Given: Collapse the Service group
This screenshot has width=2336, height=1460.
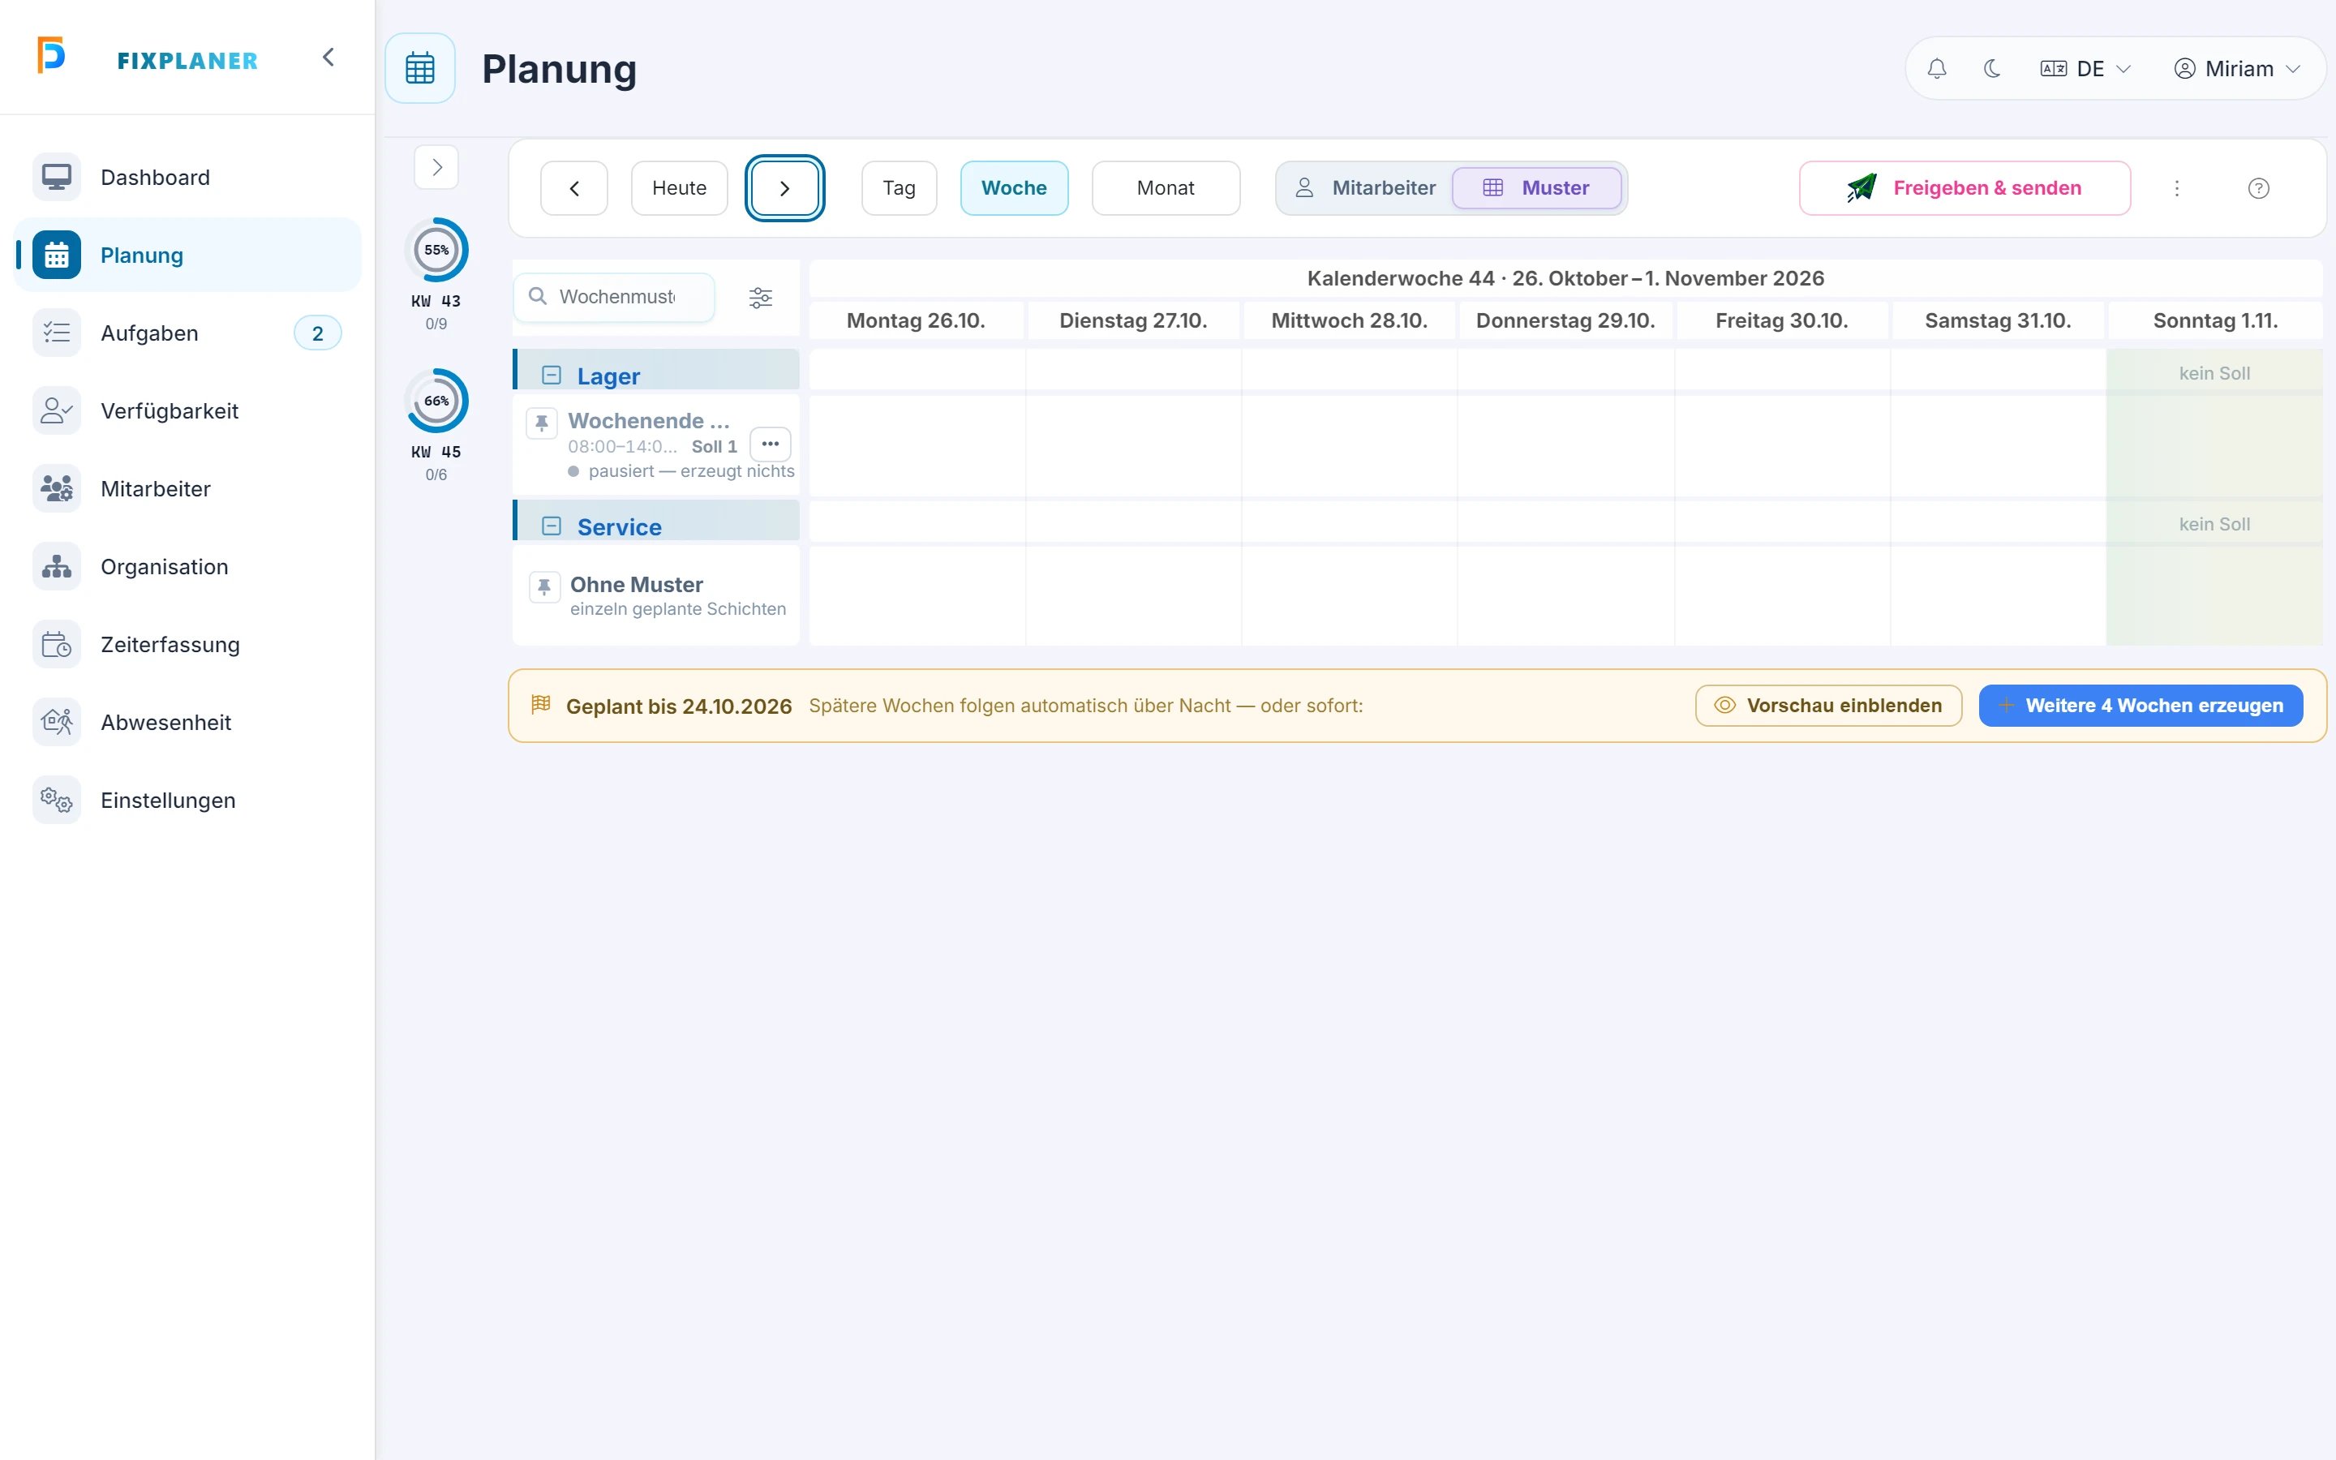Looking at the screenshot, I should [x=552, y=526].
